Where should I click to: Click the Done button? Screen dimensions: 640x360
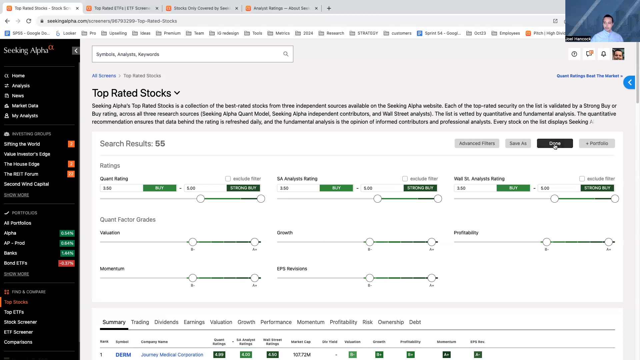pos(555,144)
